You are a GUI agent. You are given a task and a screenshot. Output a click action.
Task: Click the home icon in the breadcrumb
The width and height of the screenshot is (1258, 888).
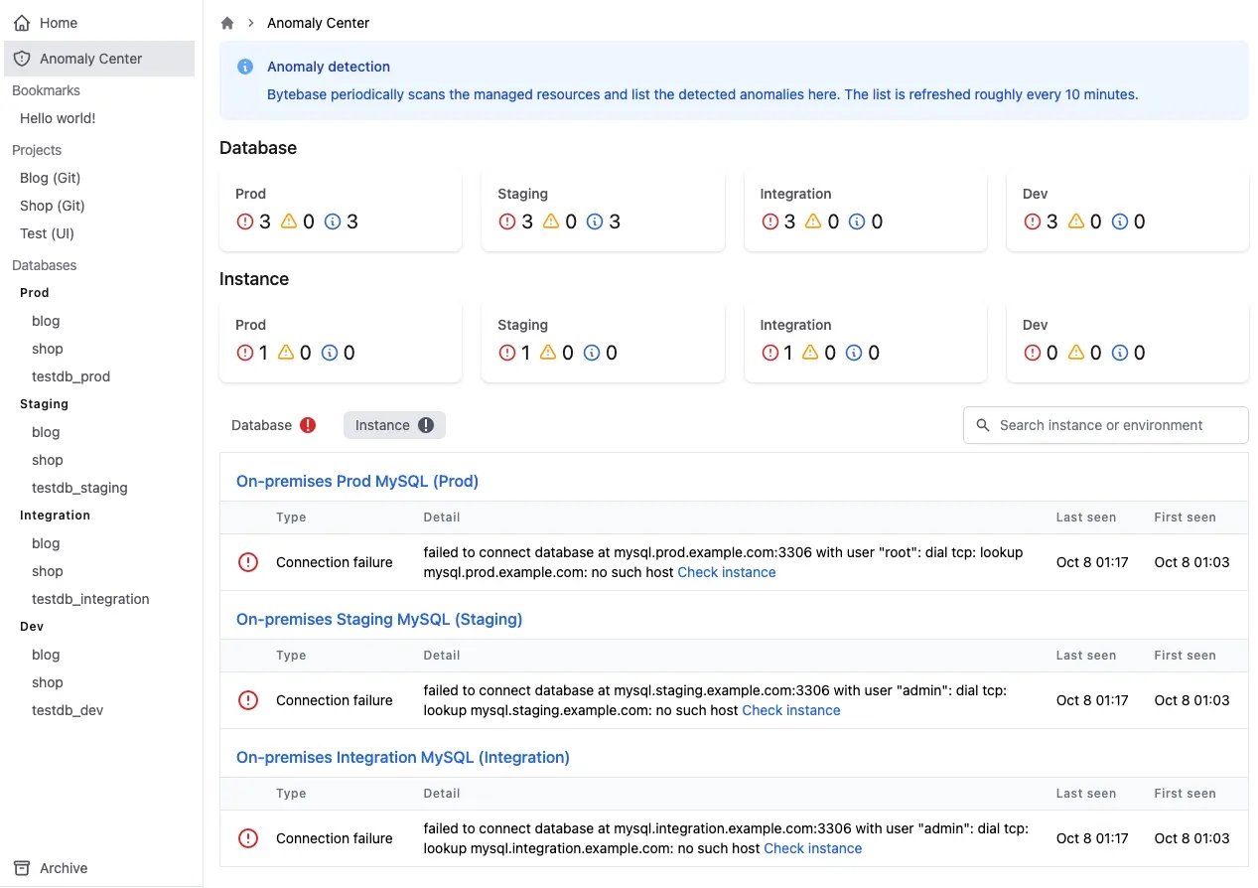227,23
